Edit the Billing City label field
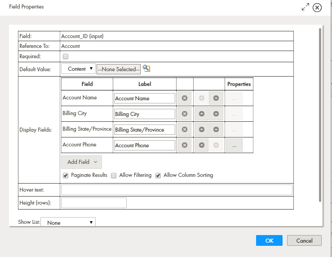Image resolution: width=332 pixels, height=257 pixels. (x=145, y=114)
